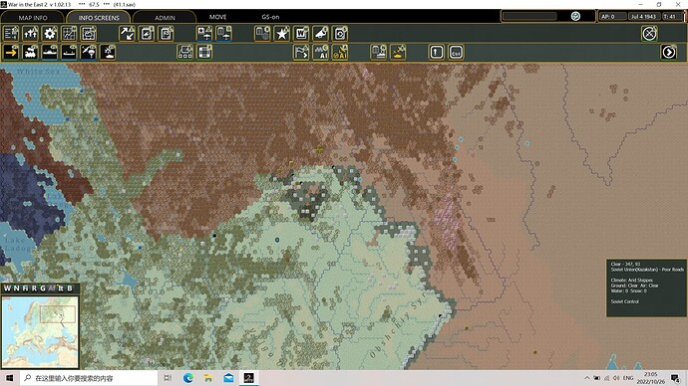This screenshot has height=386, width=688.
Task: Click the white star icon button
Action: pos(282,33)
